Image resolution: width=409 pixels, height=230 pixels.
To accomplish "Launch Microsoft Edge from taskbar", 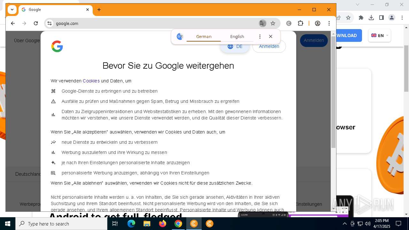I will click(x=131, y=224).
